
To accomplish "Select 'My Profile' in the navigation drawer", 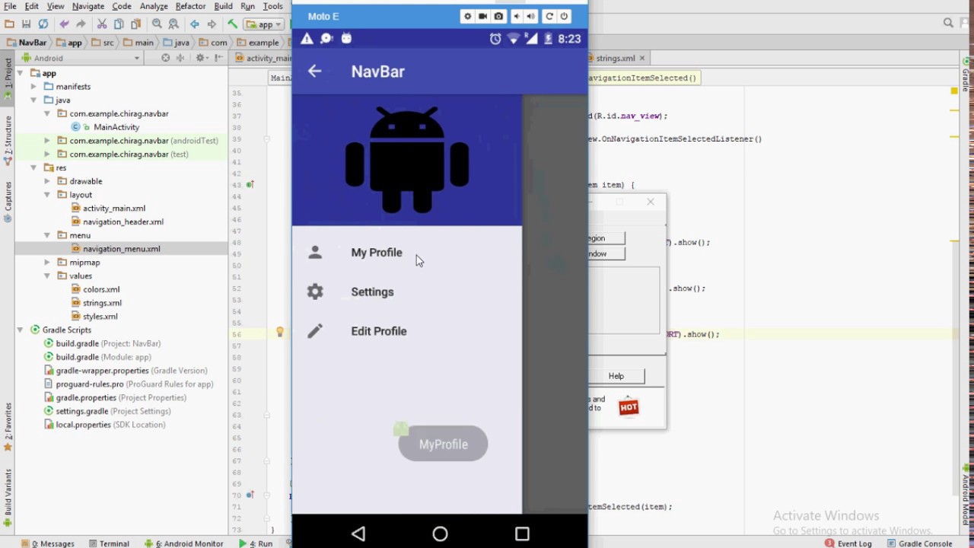I will coord(376,252).
